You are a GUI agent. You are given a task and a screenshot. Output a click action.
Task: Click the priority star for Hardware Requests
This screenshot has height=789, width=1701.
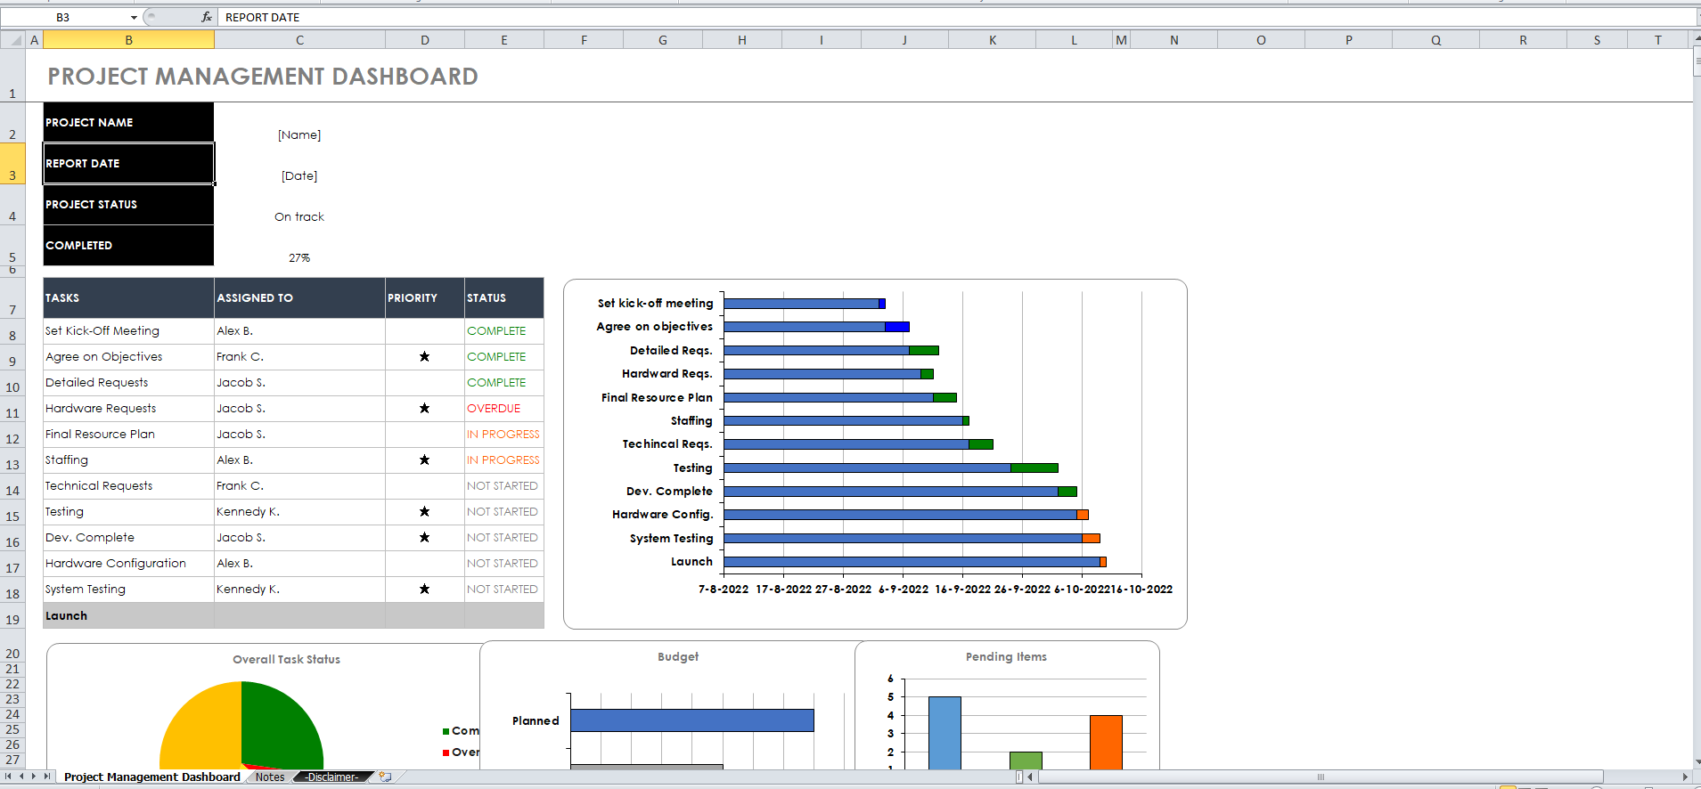click(425, 408)
